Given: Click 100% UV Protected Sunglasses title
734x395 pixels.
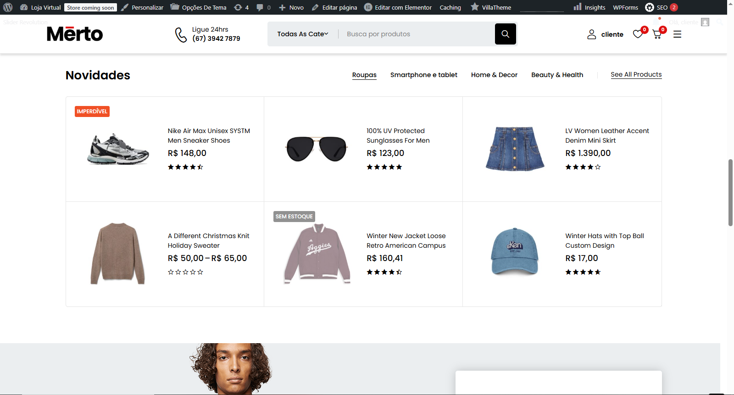Looking at the screenshot, I should point(398,136).
